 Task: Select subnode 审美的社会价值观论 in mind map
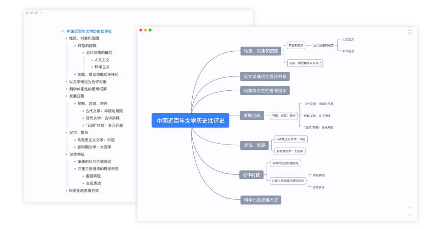point(285,163)
